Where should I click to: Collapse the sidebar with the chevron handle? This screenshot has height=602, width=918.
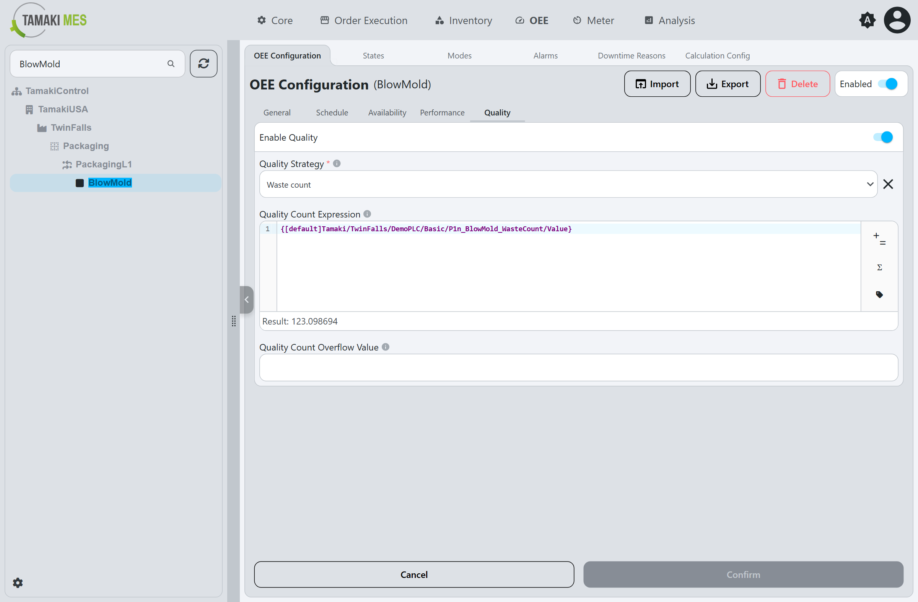246,299
